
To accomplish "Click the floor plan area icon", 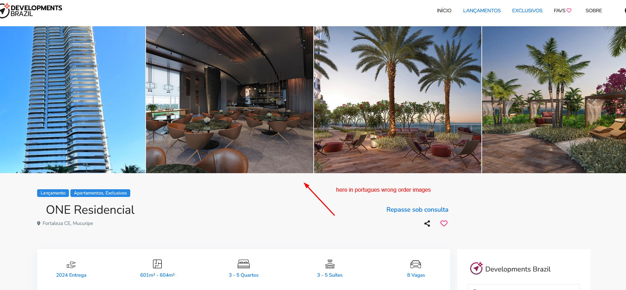I will (158, 264).
